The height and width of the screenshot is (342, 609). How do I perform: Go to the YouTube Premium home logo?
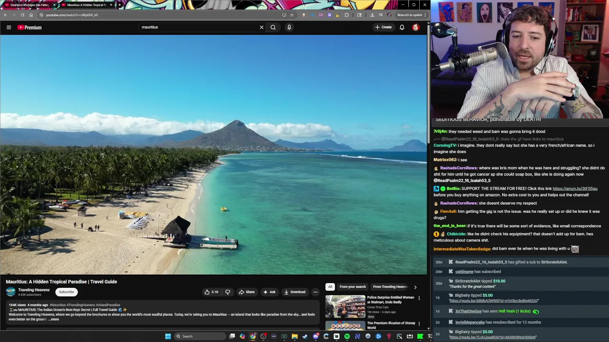(x=29, y=28)
